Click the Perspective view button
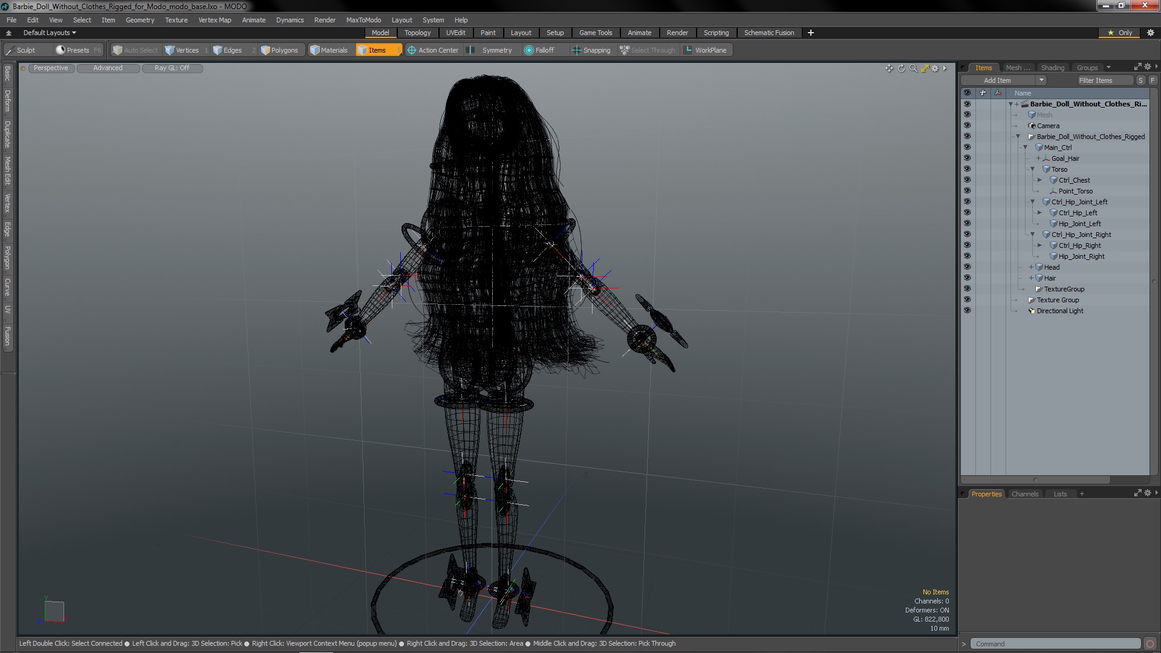 click(x=51, y=68)
